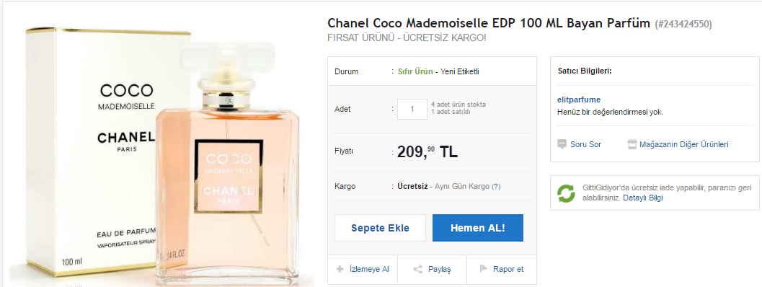The image size is (762, 287).
Task: Click the green free-return arrows icon
Action: (566, 193)
